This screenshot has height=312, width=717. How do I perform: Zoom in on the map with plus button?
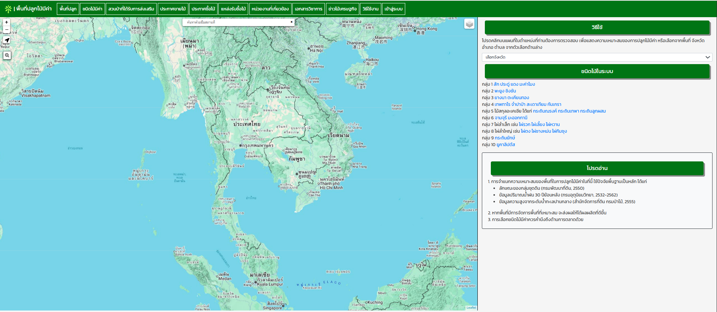[6, 22]
